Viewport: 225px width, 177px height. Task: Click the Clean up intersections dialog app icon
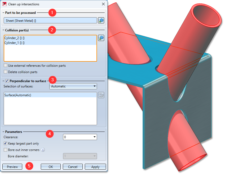[x=5, y=4]
